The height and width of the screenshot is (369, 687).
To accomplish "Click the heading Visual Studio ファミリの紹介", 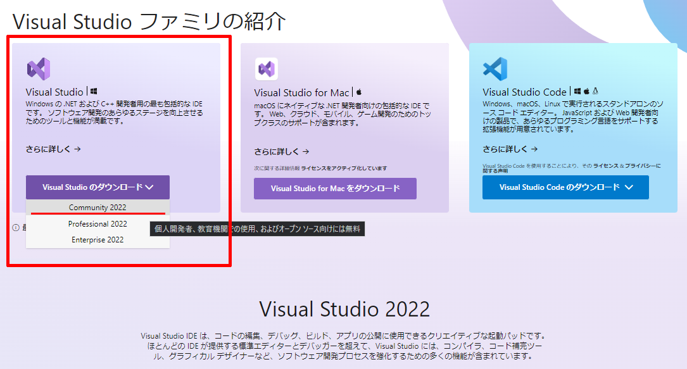I will (x=149, y=22).
